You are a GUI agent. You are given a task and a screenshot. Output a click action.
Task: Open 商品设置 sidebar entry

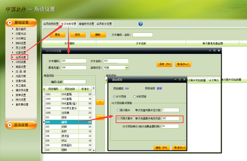(x=21, y=67)
